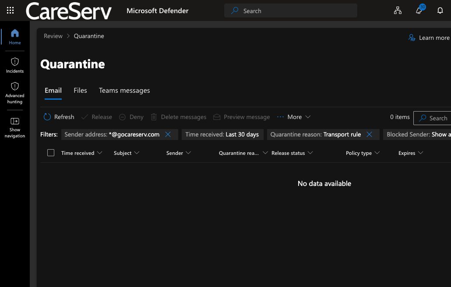Open Policy type column chevron
This screenshot has height=287, width=451.
pyautogui.click(x=377, y=153)
